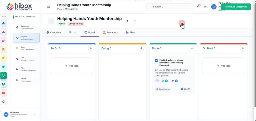Click Add task in On Hold column
Screen dimensions: 256x121
click(x=224, y=66)
